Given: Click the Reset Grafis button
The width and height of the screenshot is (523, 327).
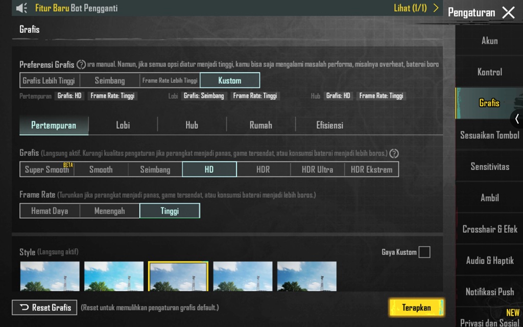Looking at the screenshot, I should click(45, 308).
